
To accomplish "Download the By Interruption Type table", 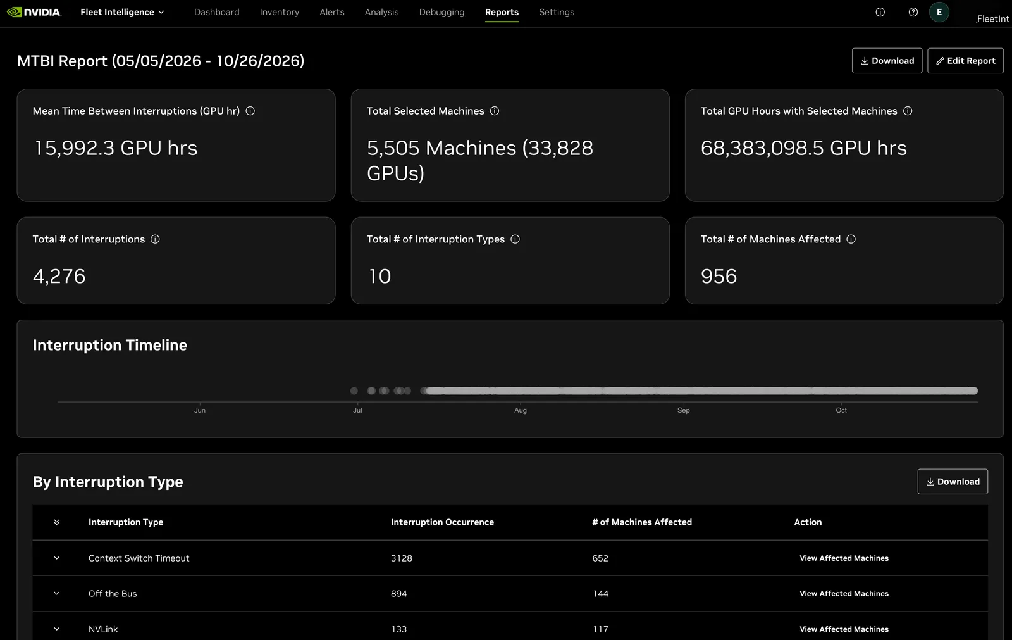I will point(953,482).
